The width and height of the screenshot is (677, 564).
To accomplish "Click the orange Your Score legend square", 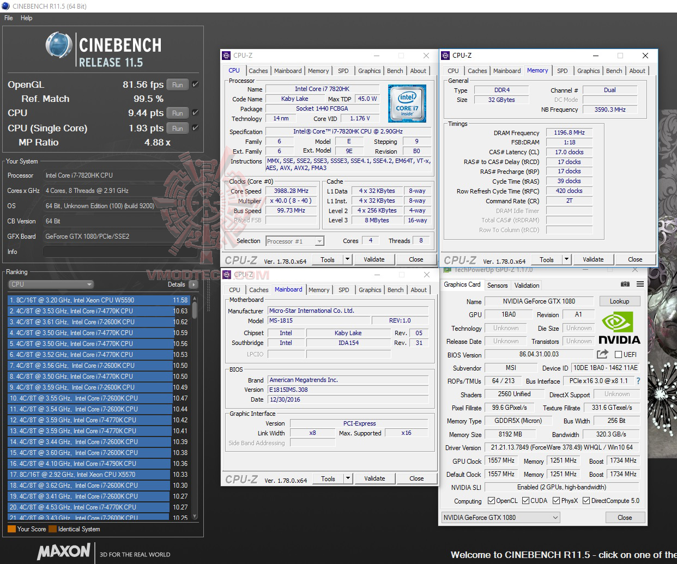I will [11, 529].
